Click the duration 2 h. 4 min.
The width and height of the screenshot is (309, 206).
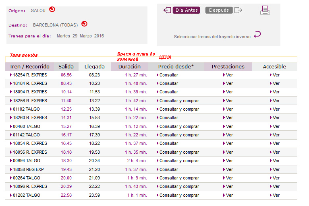(137, 161)
